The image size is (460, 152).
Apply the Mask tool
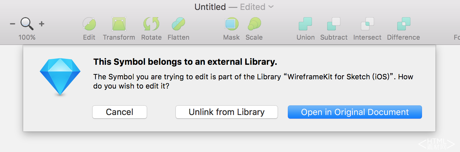231,24
